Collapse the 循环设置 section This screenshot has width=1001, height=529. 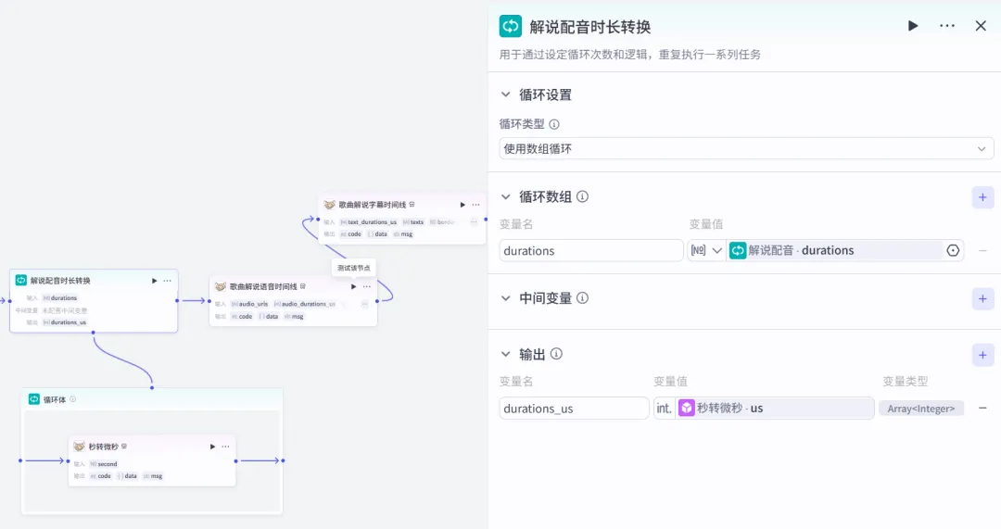coord(506,94)
